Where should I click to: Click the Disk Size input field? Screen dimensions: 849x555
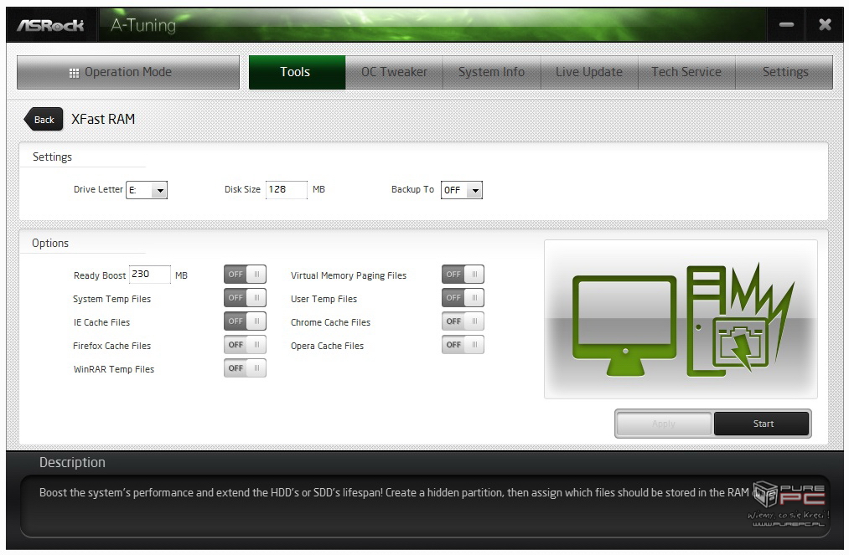(x=286, y=189)
